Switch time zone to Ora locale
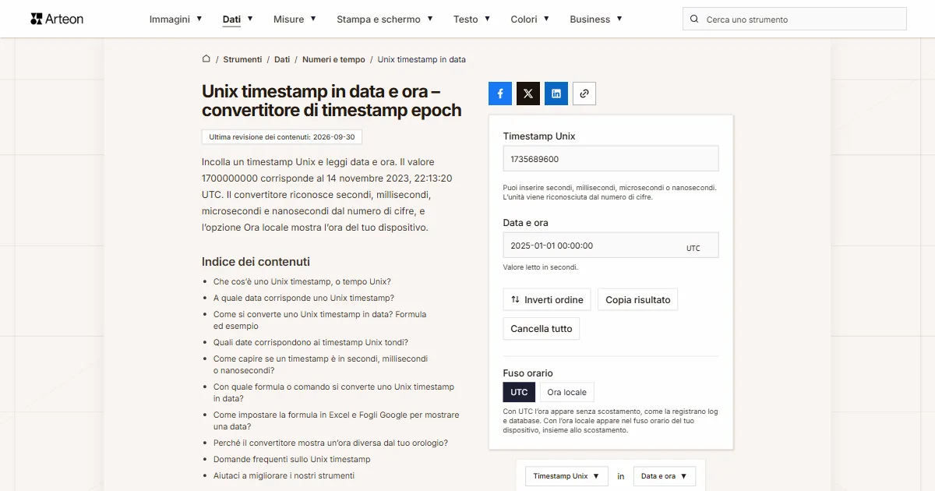Viewport: 935px width, 491px height. coord(567,392)
